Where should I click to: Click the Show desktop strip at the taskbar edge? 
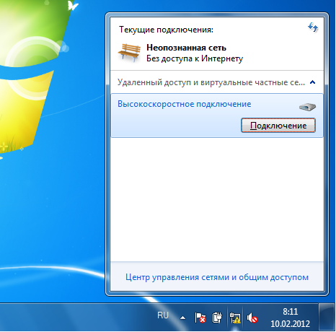(x=327, y=317)
